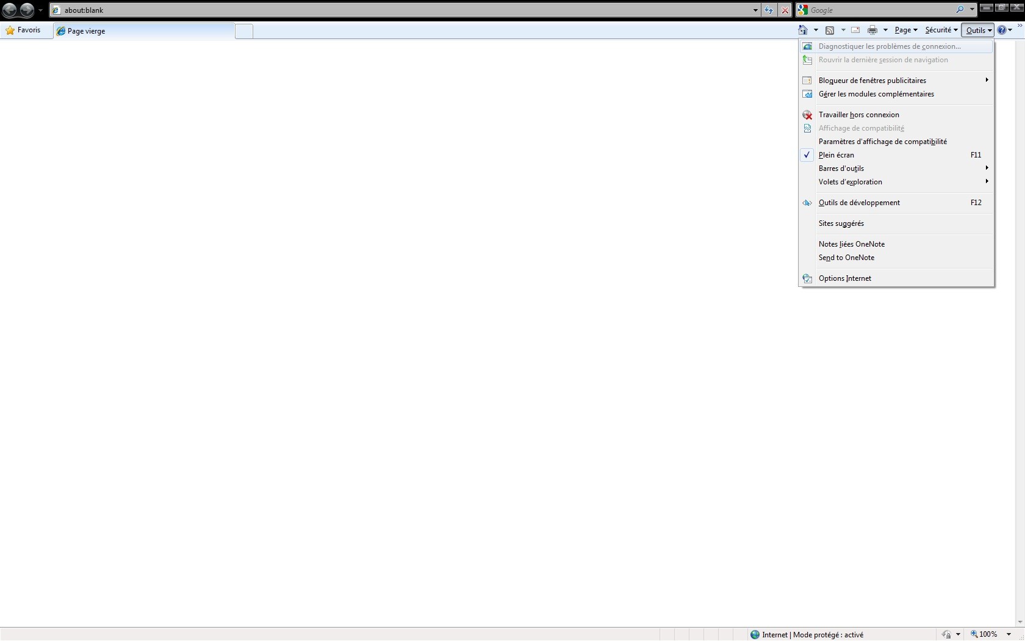Choose Send to OneNote
This screenshot has height=641, width=1025.
click(896, 258)
